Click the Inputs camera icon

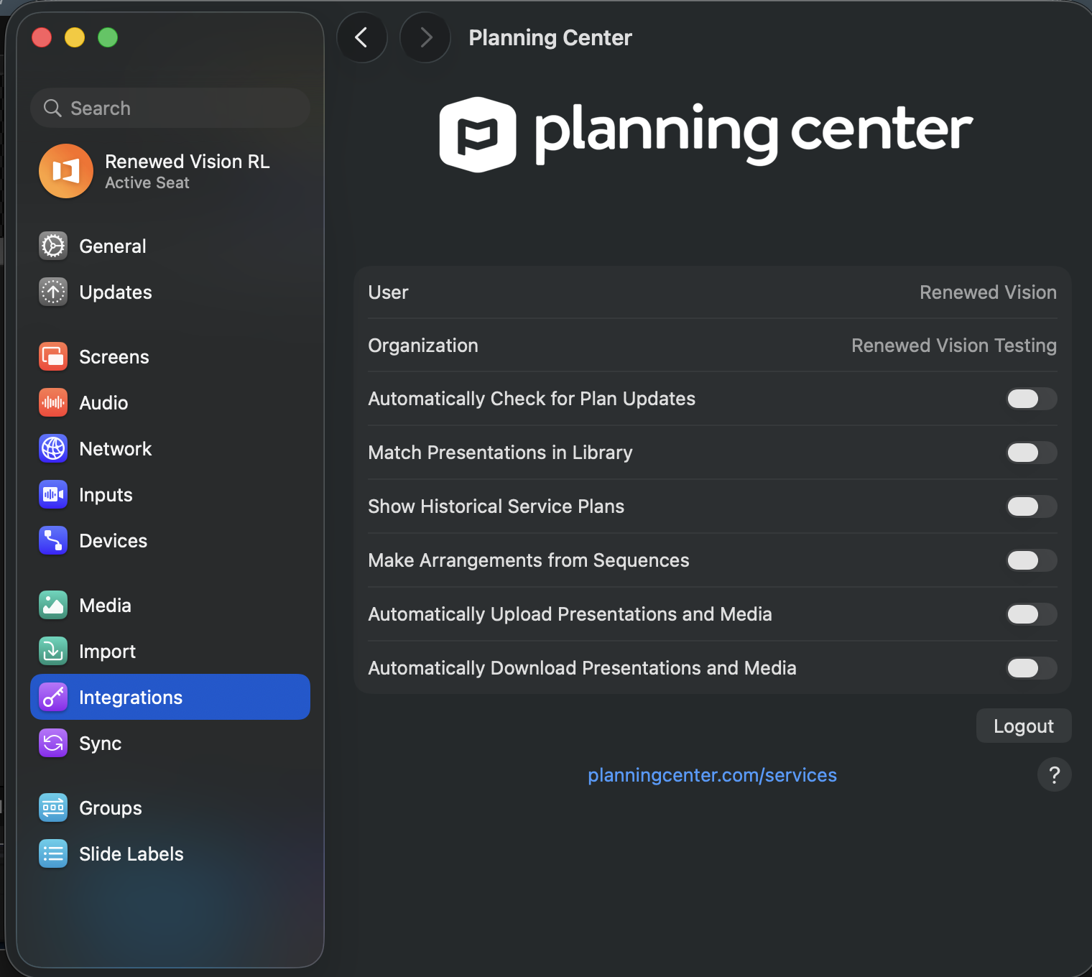coord(53,495)
